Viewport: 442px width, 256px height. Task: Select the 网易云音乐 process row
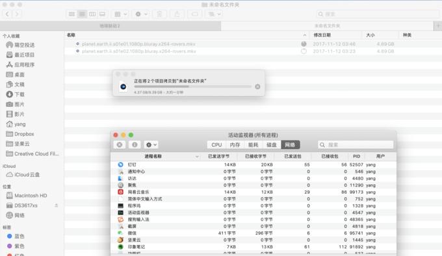click(253, 192)
